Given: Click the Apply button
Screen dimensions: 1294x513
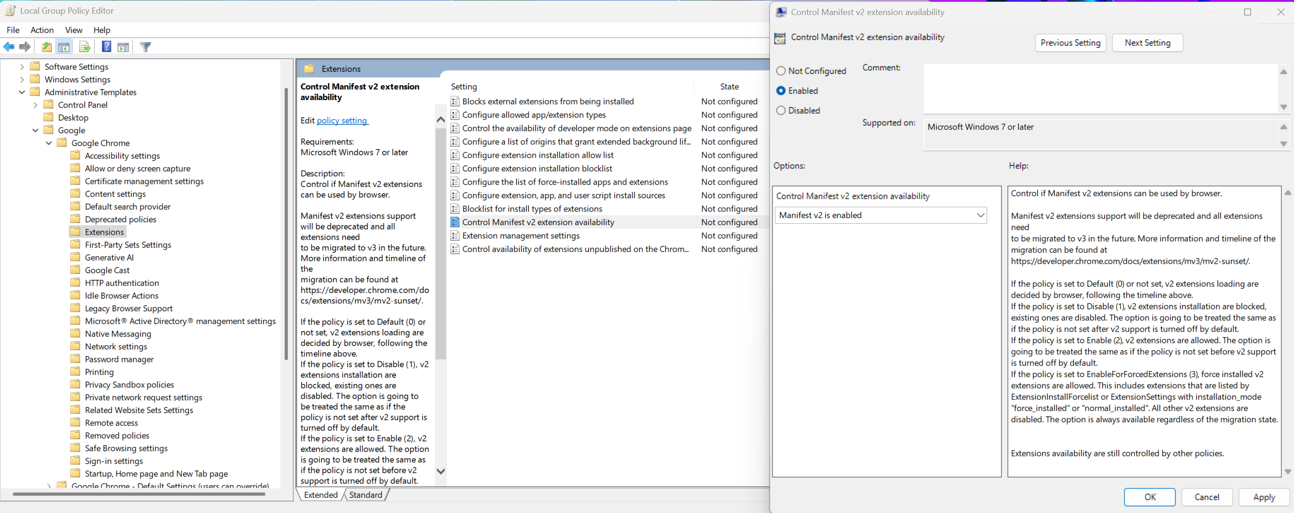Looking at the screenshot, I should coord(1264,497).
